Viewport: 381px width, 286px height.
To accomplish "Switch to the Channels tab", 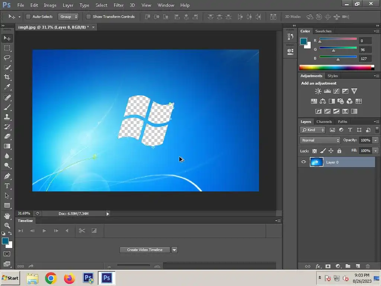I will click(x=324, y=122).
